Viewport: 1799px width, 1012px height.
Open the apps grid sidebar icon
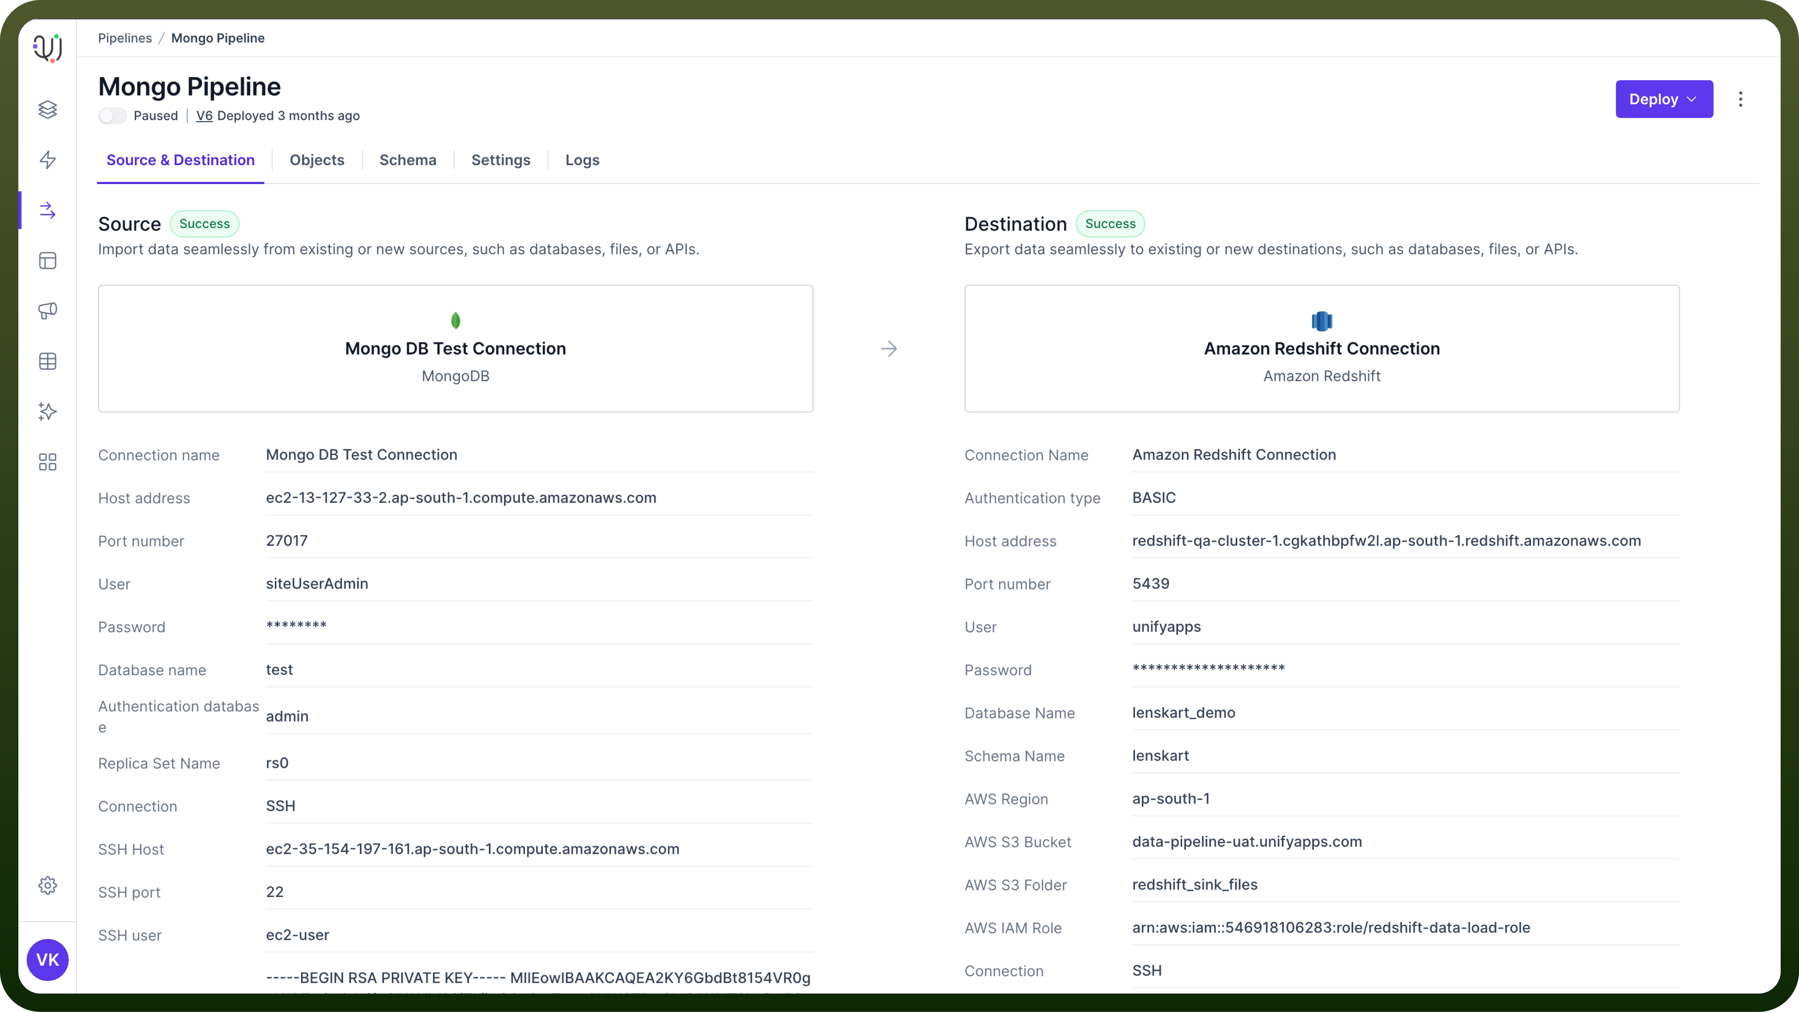(x=47, y=462)
